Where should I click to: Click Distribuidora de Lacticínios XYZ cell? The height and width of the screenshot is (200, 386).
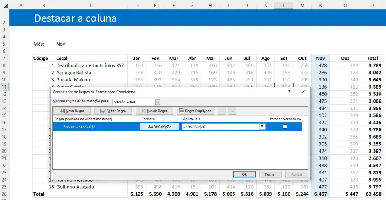pyautogui.click(x=91, y=65)
